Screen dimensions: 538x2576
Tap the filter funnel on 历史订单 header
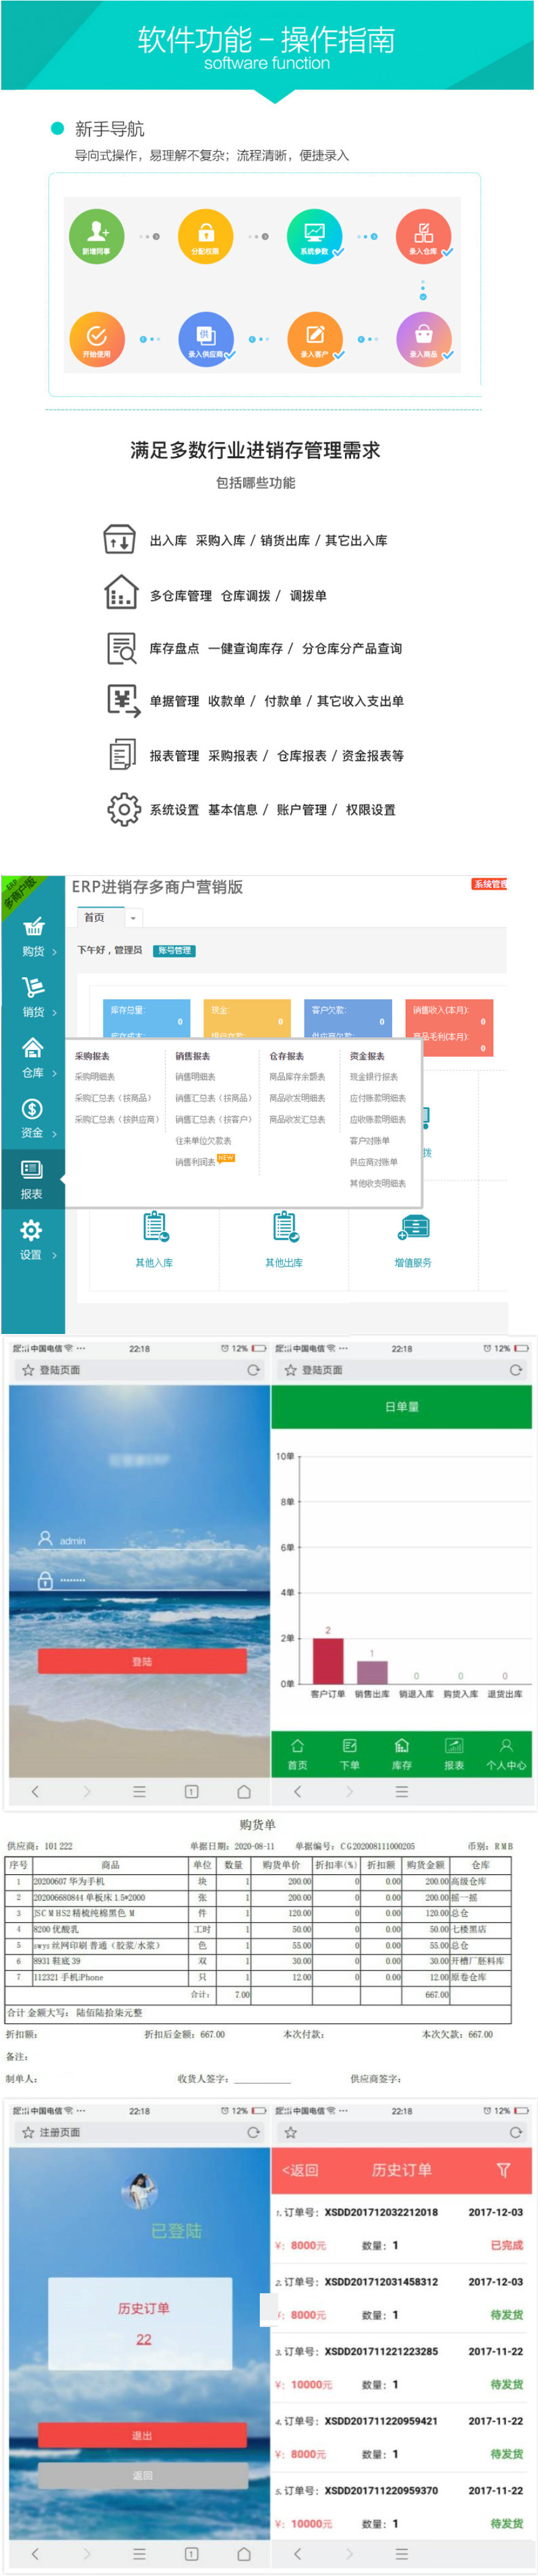[504, 2170]
